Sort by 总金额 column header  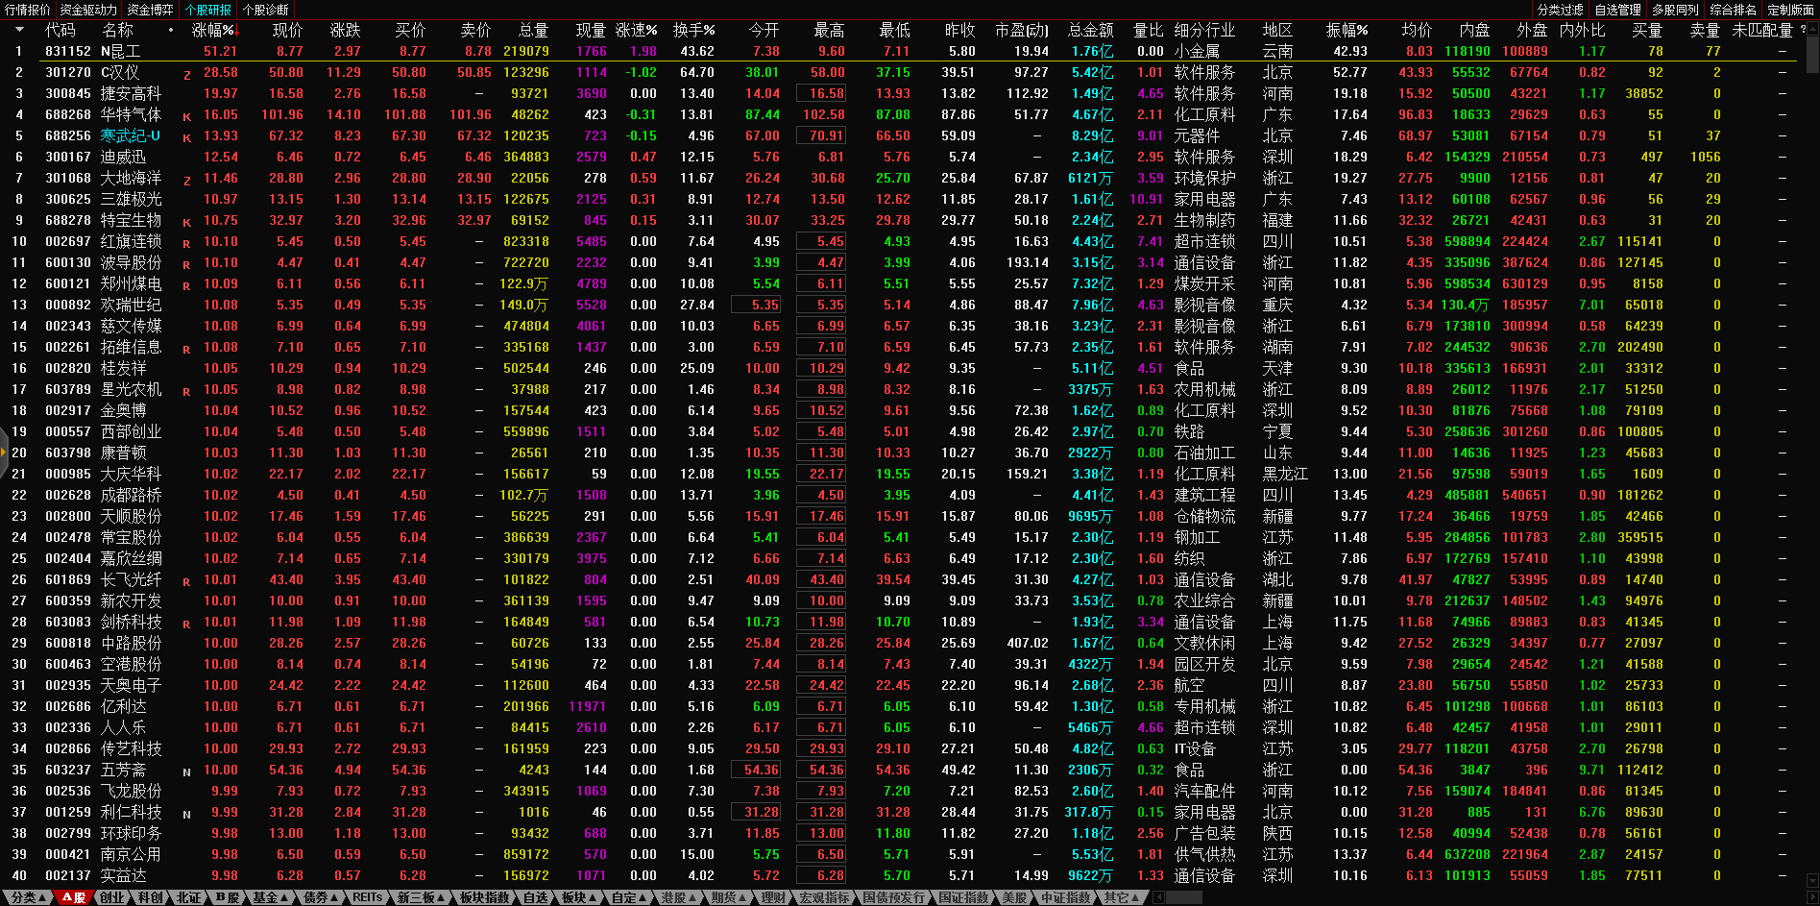[1090, 30]
